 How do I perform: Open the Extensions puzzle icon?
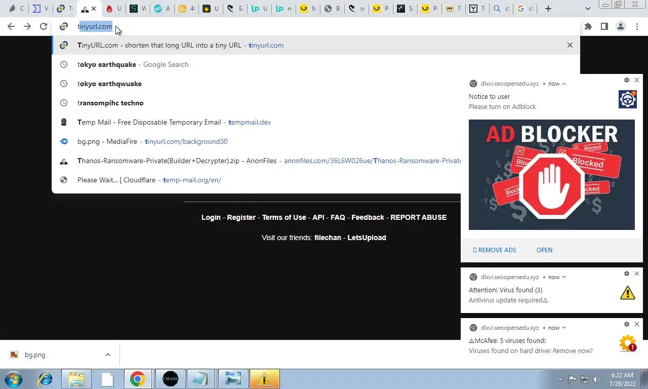(588, 26)
